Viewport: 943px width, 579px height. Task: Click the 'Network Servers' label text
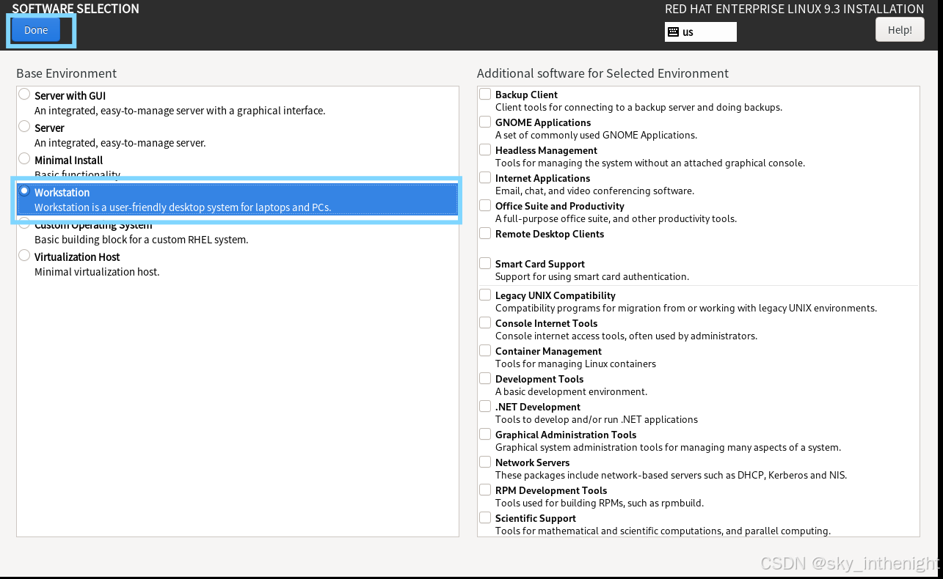click(x=532, y=462)
